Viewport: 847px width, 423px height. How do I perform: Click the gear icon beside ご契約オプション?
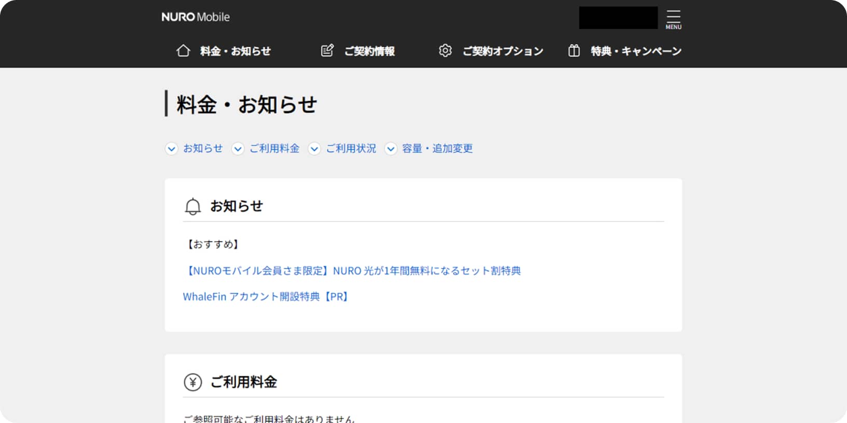tap(445, 51)
